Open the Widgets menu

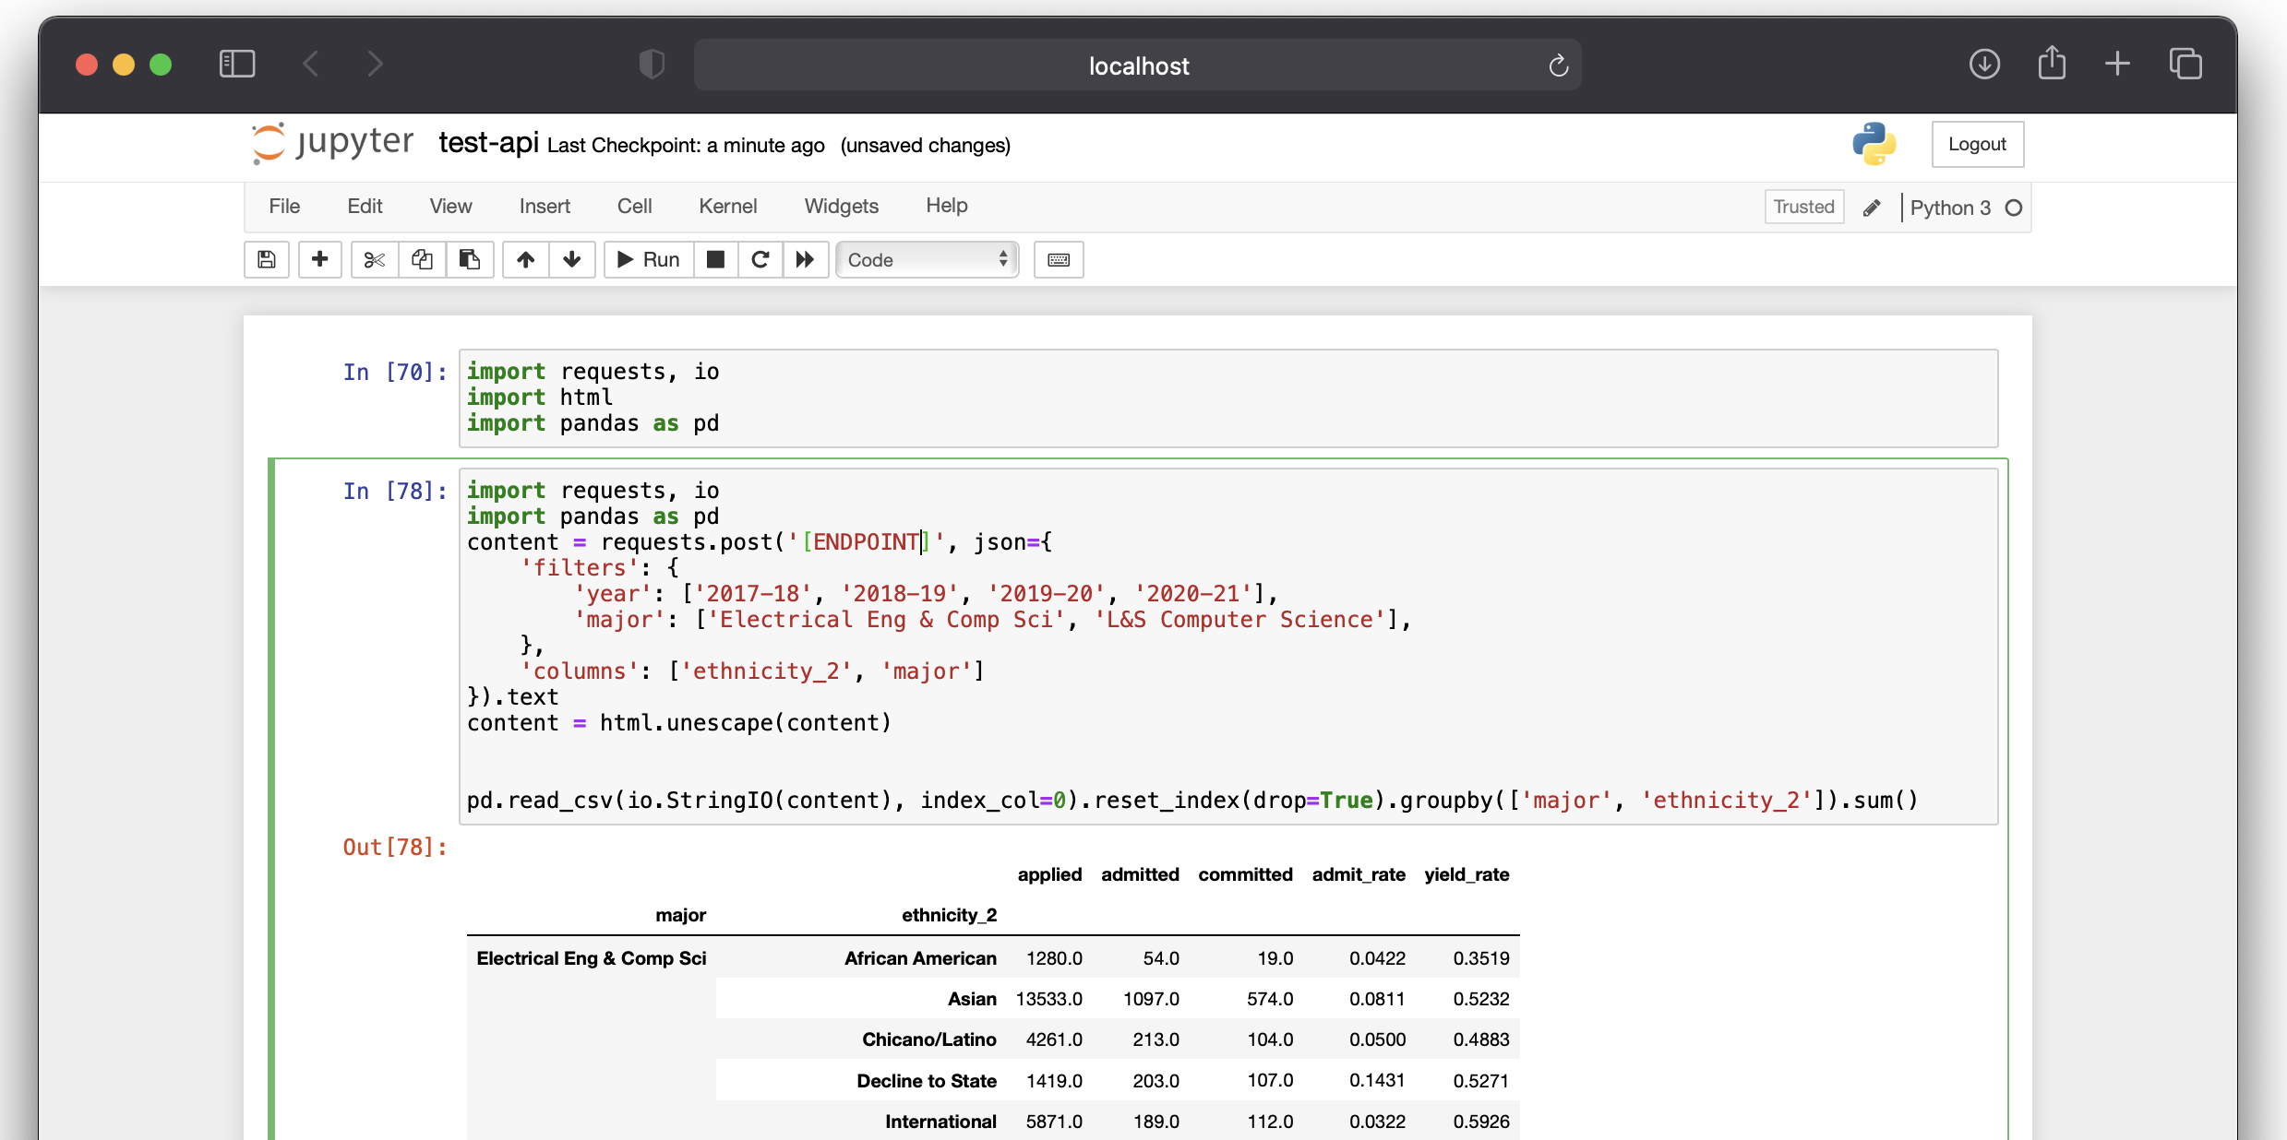(841, 206)
